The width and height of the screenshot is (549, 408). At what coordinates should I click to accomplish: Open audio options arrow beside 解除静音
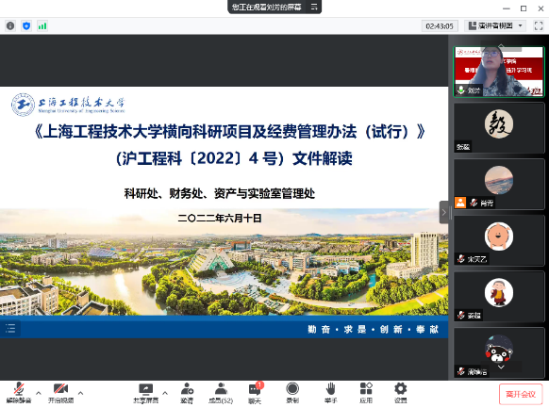tap(39, 393)
